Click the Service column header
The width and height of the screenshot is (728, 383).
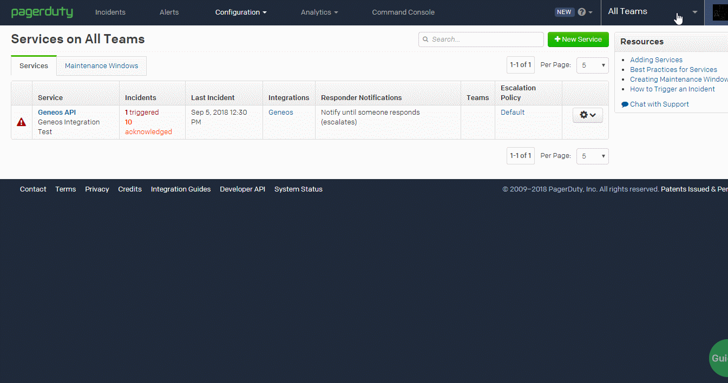(50, 98)
